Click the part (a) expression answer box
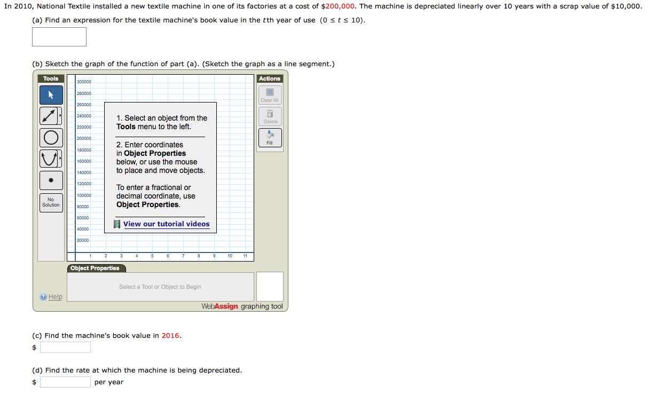659x395 pixels. click(x=59, y=37)
